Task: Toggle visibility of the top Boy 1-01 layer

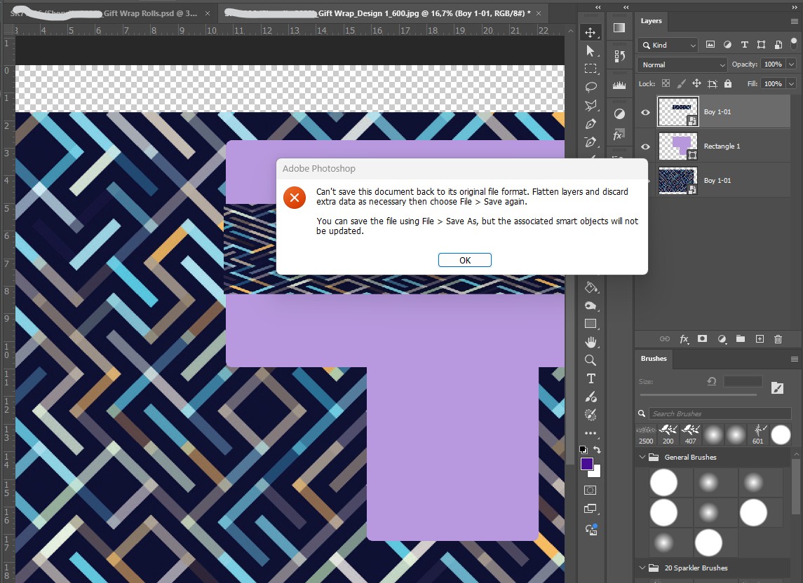Action: coord(645,111)
